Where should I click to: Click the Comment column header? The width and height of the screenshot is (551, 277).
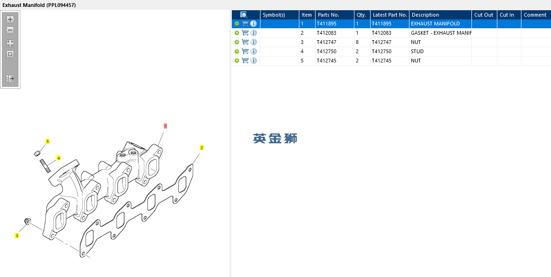coord(536,15)
